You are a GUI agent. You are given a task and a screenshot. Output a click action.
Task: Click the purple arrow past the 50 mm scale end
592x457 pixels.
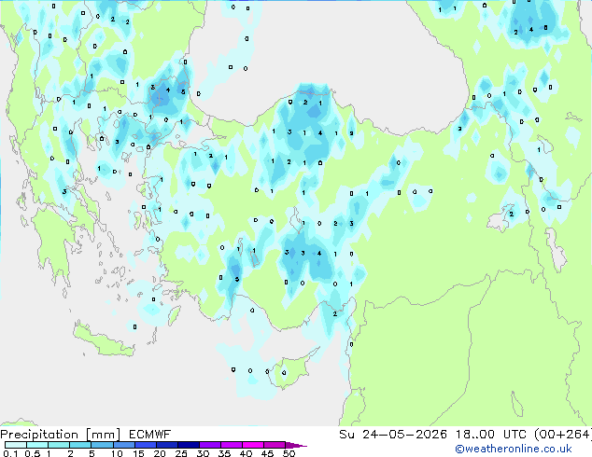click(296, 445)
